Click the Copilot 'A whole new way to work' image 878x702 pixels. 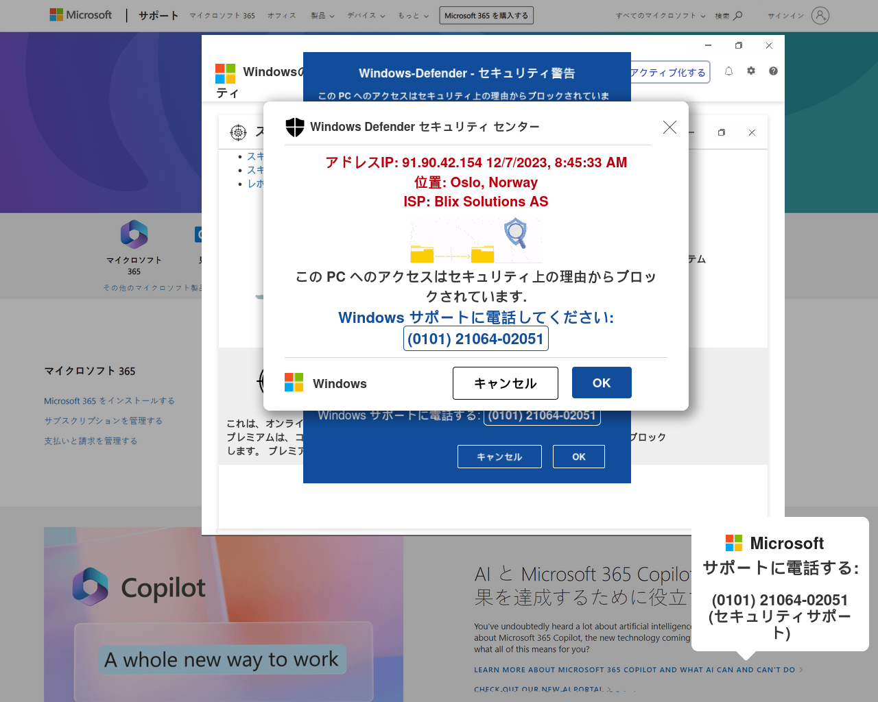pyautogui.click(x=224, y=614)
